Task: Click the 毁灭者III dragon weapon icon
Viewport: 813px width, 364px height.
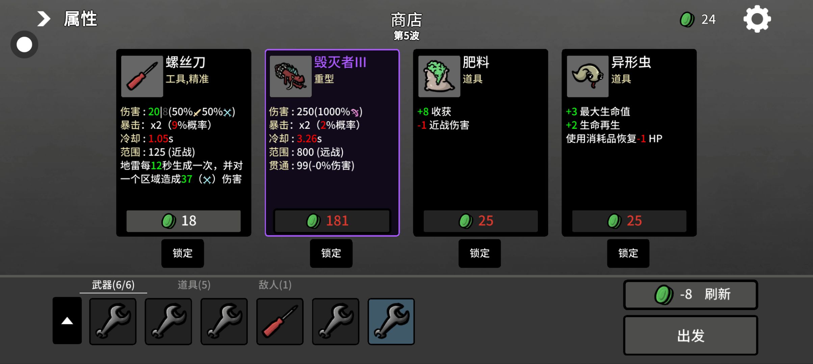Action: coord(290,76)
